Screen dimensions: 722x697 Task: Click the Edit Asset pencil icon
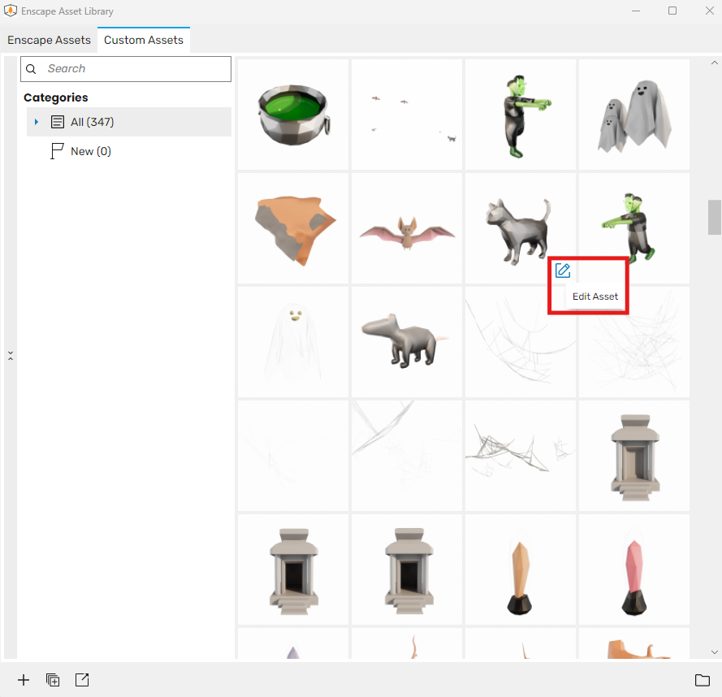coord(563,271)
